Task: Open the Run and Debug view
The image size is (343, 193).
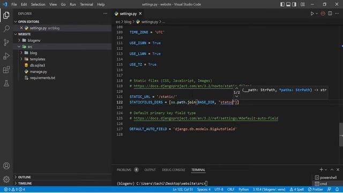Action: click(6, 56)
